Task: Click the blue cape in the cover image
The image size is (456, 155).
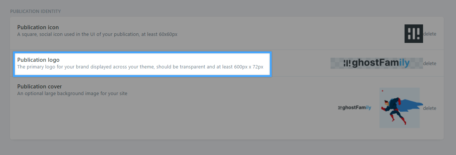Action: click(410, 105)
